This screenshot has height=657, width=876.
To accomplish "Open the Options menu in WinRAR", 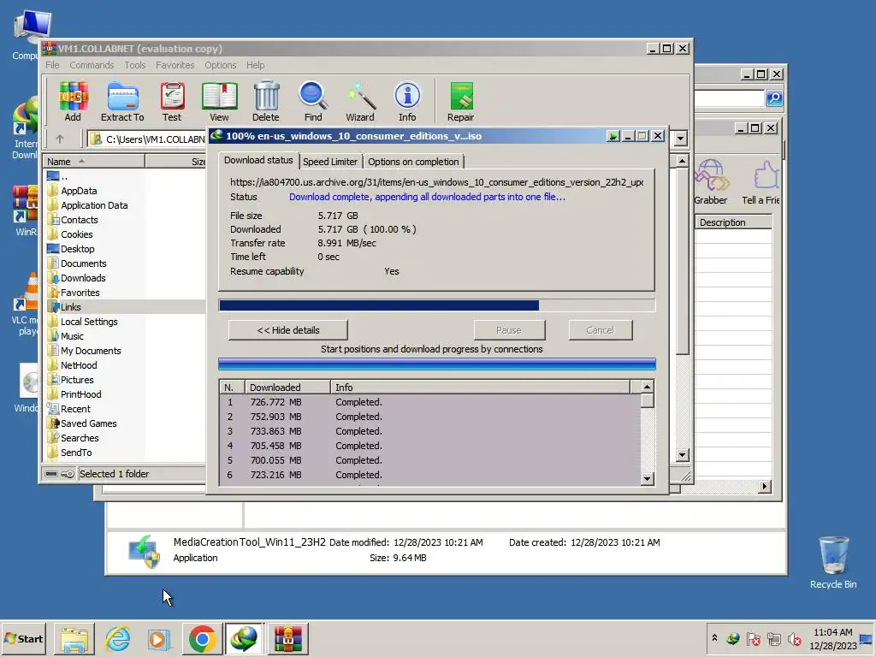I will pyautogui.click(x=221, y=65).
